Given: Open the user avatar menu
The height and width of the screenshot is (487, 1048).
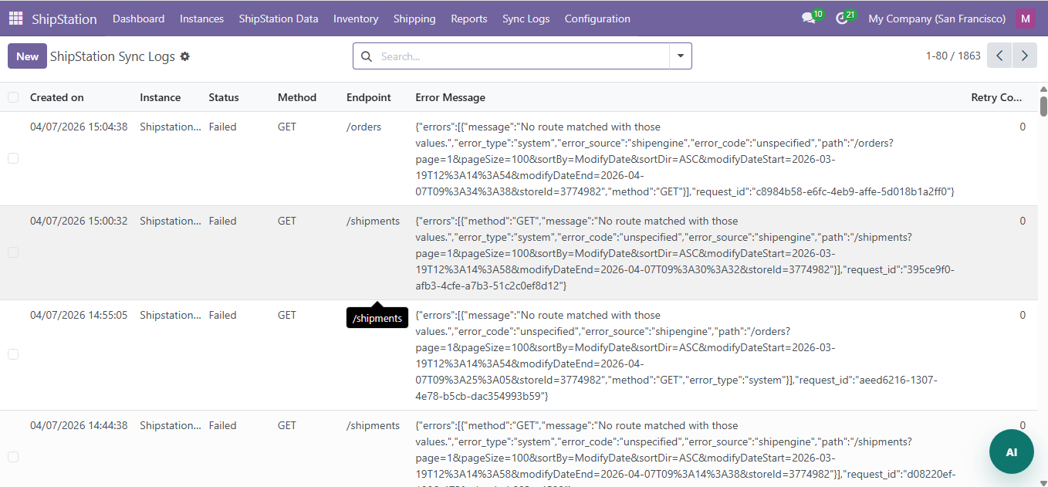Looking at the screenshot, I should (1025, 18).
